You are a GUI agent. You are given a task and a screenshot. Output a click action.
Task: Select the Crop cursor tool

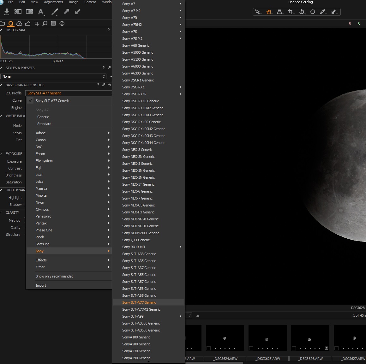291,12
